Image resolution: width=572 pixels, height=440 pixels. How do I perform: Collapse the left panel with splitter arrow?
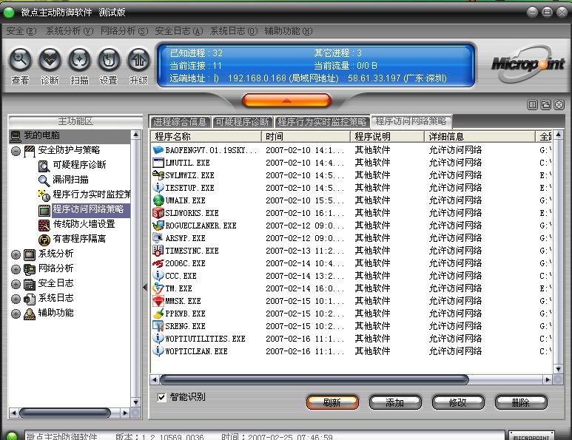(x=145, y=287)
